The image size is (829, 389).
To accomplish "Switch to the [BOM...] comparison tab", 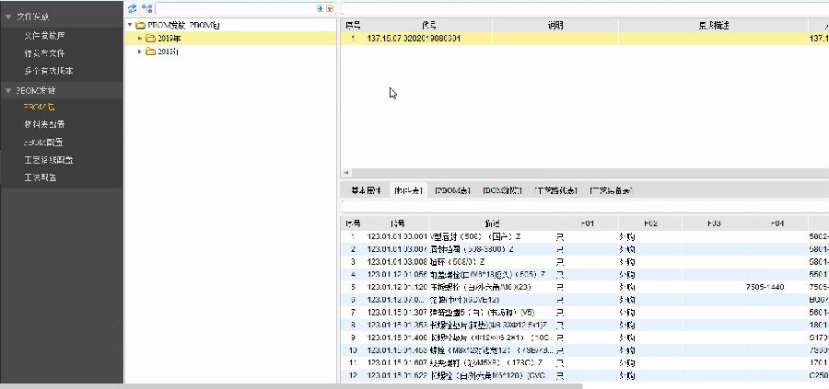I will 503,191.
